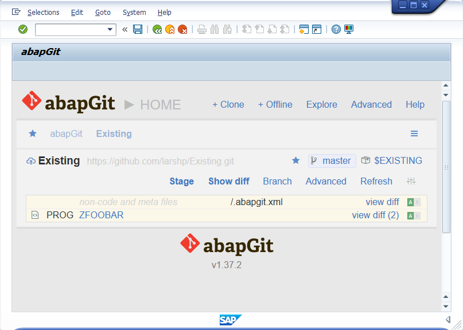
Task: Click the status bar expand triangle
Action: tap(448, 319)
